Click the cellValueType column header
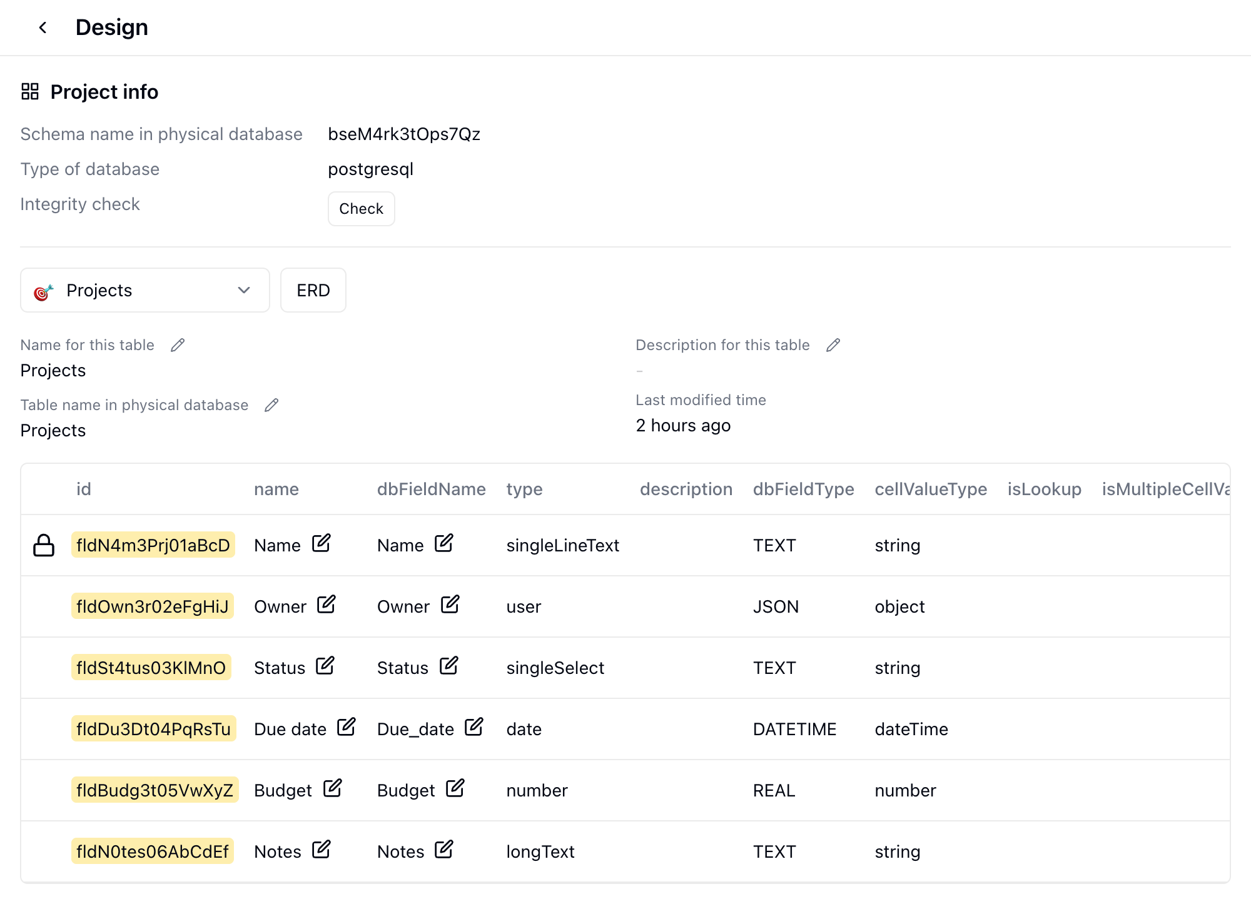Screen dimensions: 1251x924 pyautogui.click(x=931, y=490)
